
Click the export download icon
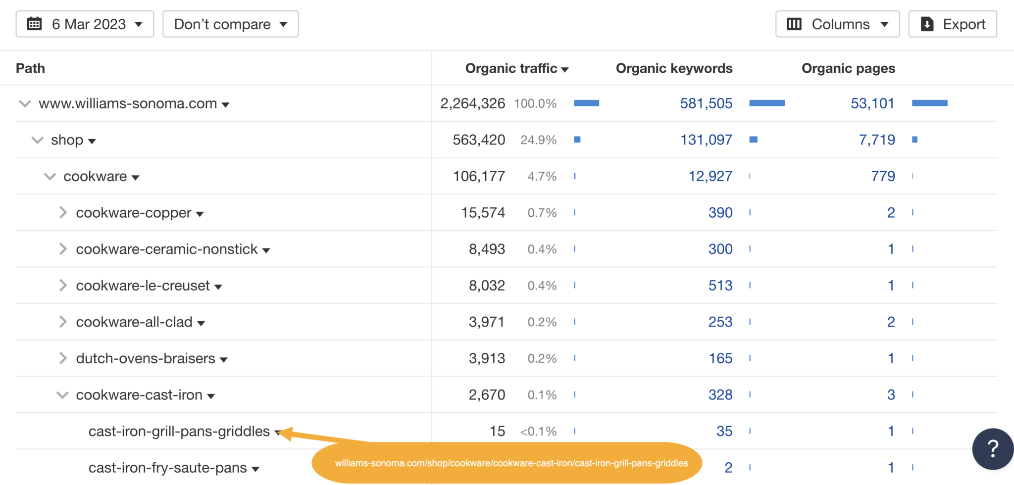pos(927,23)
